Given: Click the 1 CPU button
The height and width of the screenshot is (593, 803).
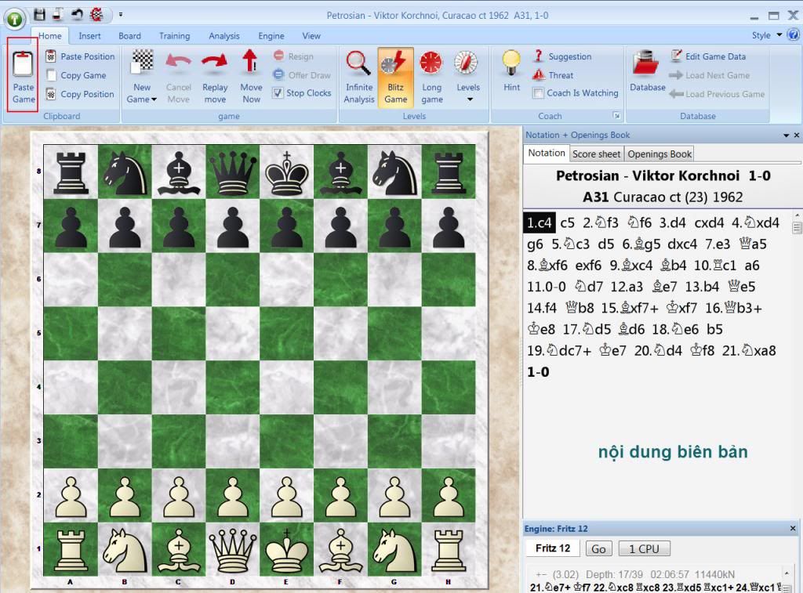Looking at the screenshot, I should (644, 549).
